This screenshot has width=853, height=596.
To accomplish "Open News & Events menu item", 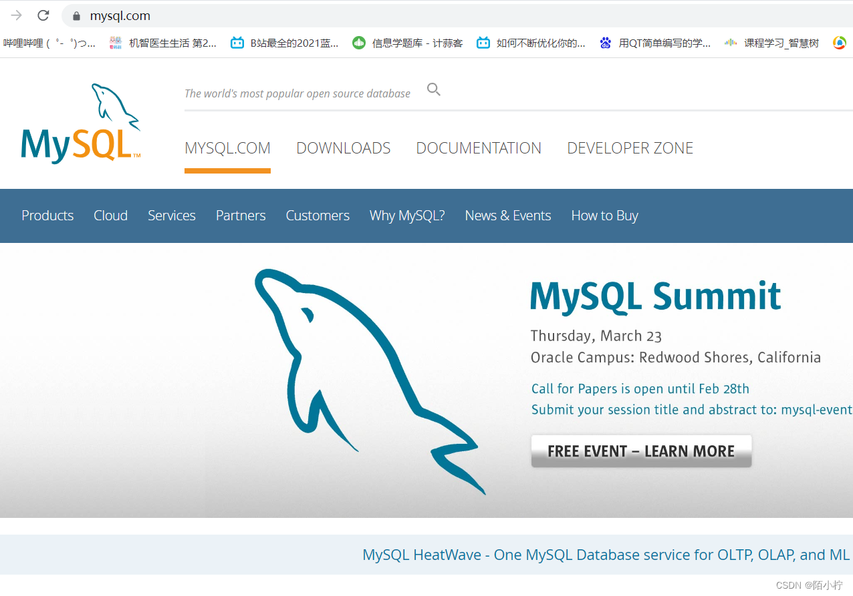I will point(508,216).
